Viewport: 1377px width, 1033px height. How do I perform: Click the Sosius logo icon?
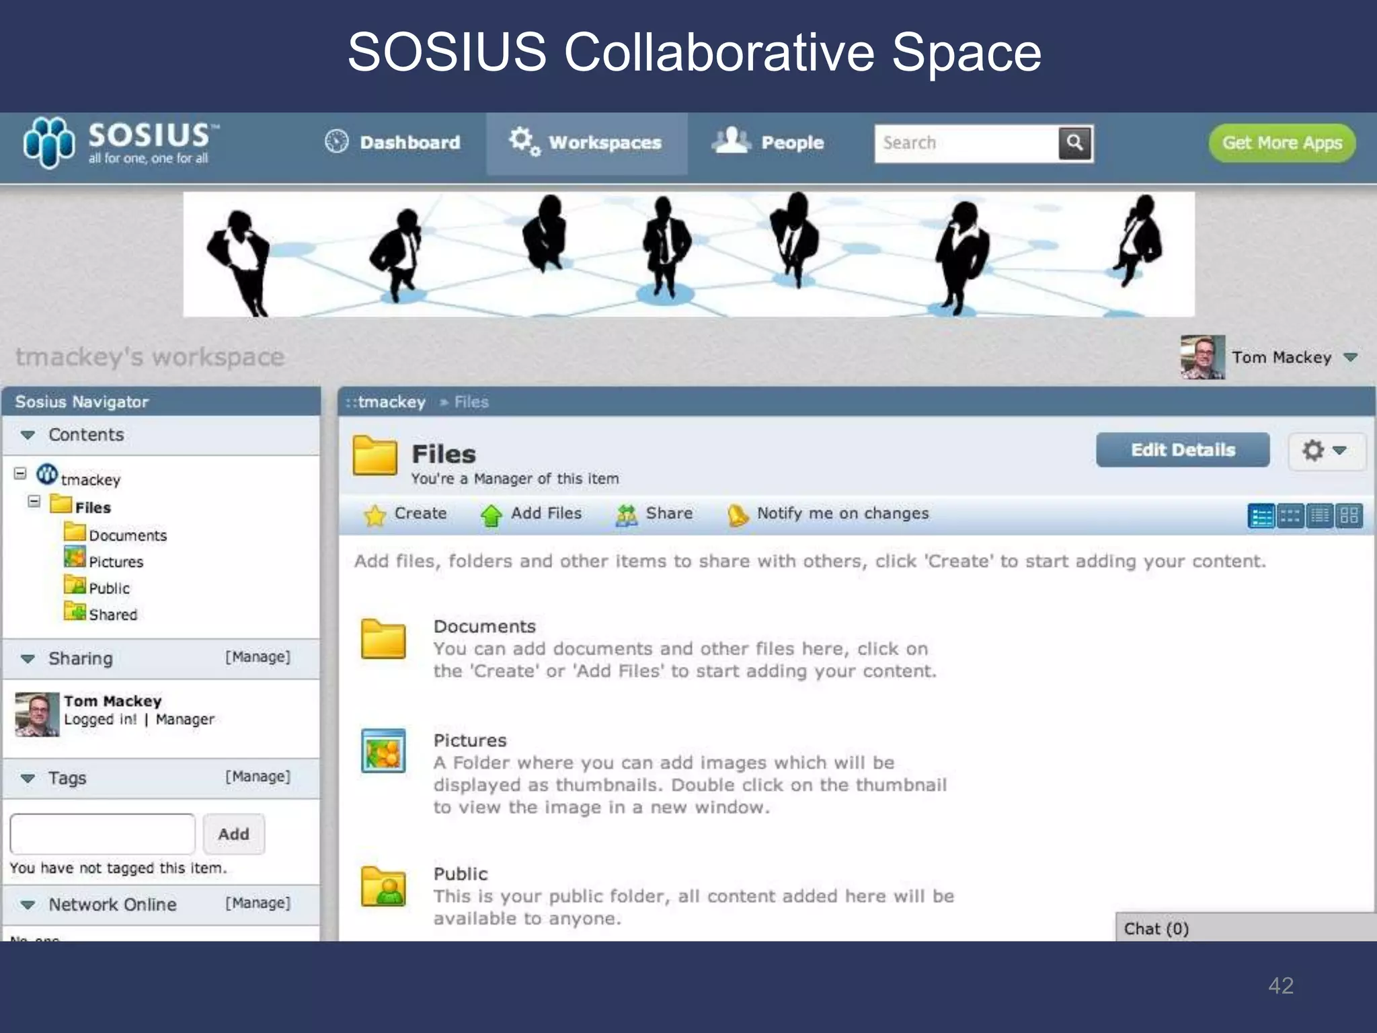48,142
